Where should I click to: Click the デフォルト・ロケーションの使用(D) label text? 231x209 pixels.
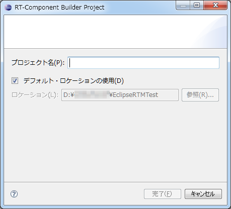73,81
